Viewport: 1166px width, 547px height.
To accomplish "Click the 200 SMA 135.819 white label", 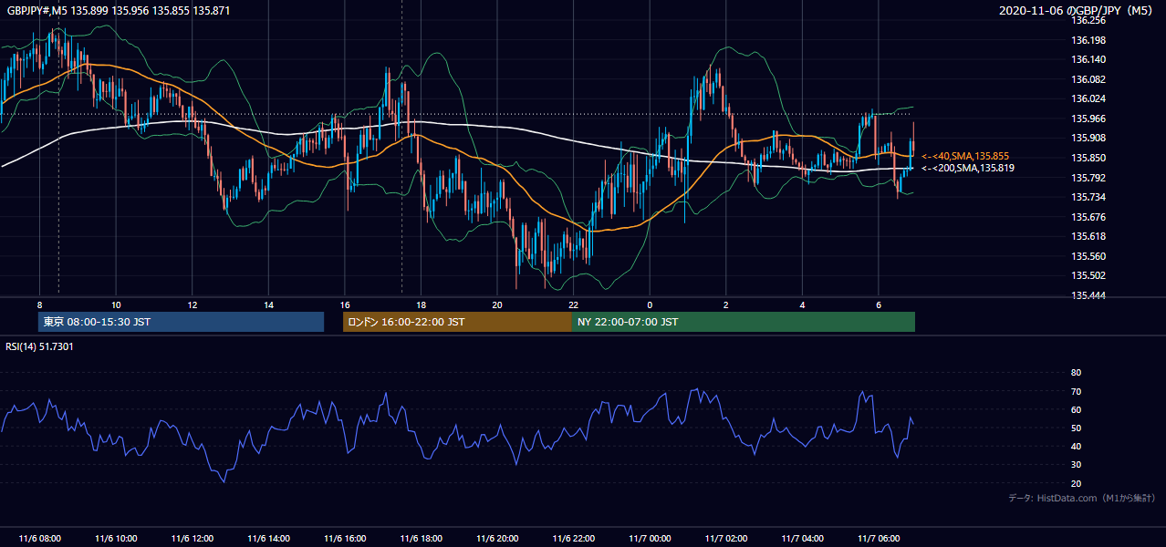I will (968, 168).
